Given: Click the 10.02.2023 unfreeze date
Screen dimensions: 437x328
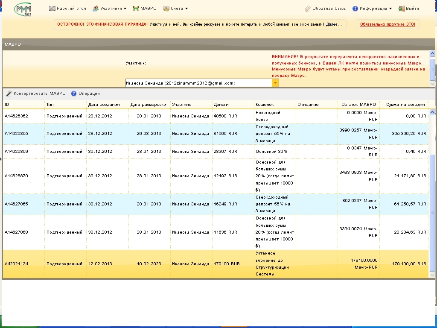Looking at the screenshot, I should coord(149,264).
